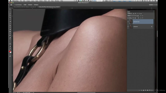Add a layer mask
Screen dimensions: 166x93
(x=143, y=90)
